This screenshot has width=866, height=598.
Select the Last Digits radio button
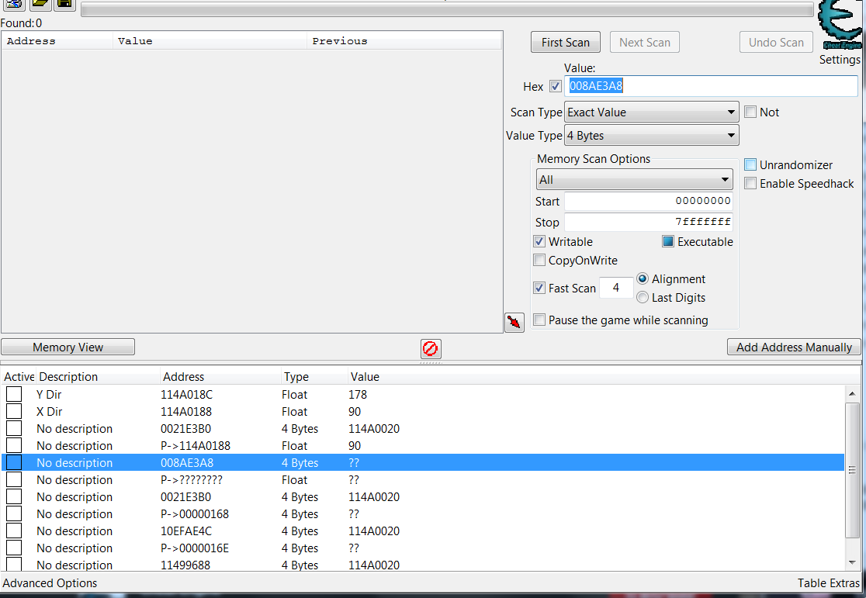click(643, 298)
